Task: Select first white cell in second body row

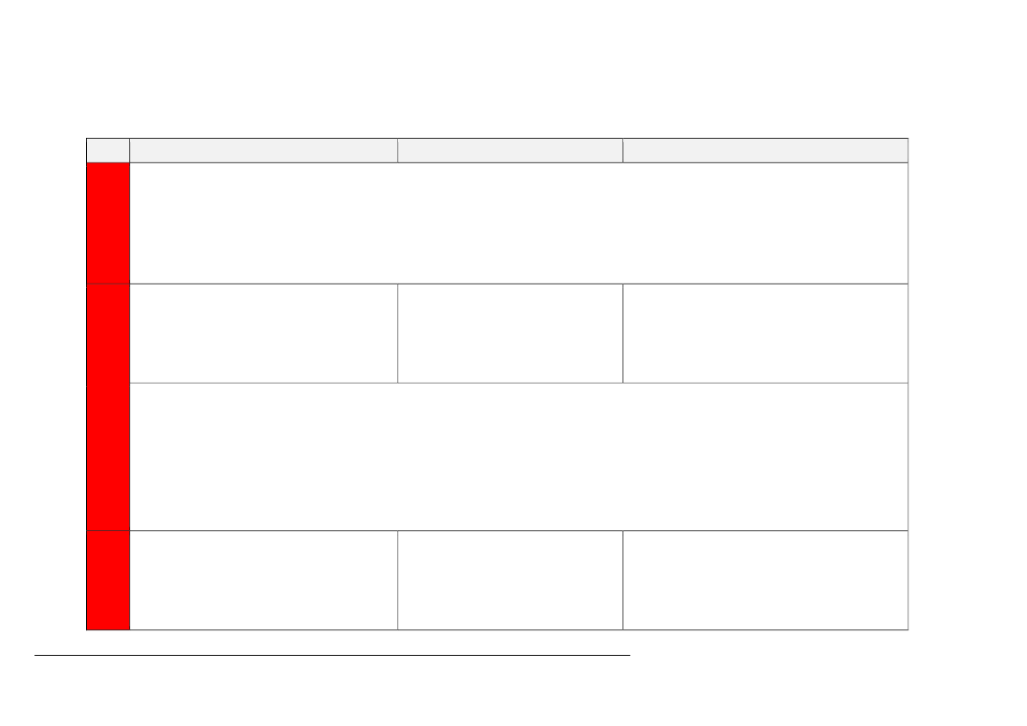Action: pyautogui.click(x=264, y=334)
